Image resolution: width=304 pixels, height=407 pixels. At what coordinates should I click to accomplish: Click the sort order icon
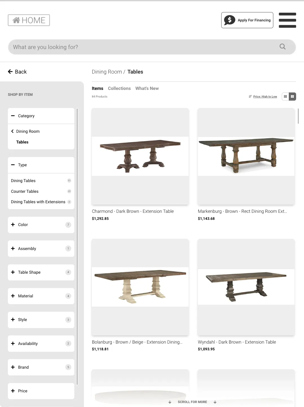pyautogui.click(x=250, y=96)
